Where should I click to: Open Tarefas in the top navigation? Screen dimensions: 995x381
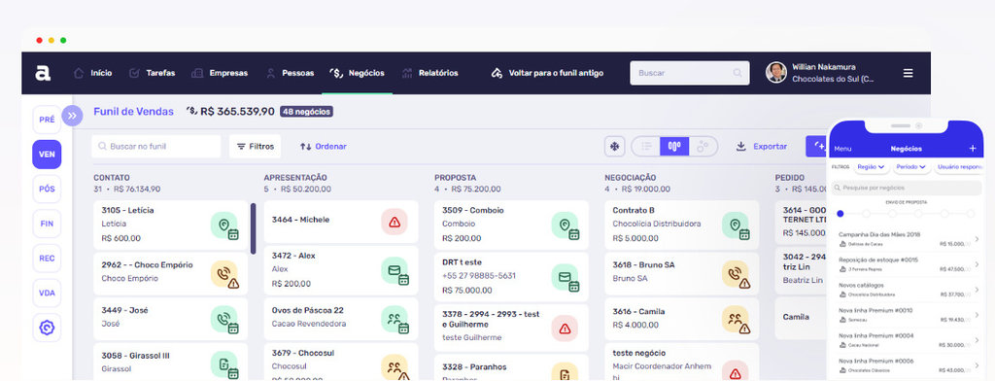pyautogui.click(x=153, y=73)
